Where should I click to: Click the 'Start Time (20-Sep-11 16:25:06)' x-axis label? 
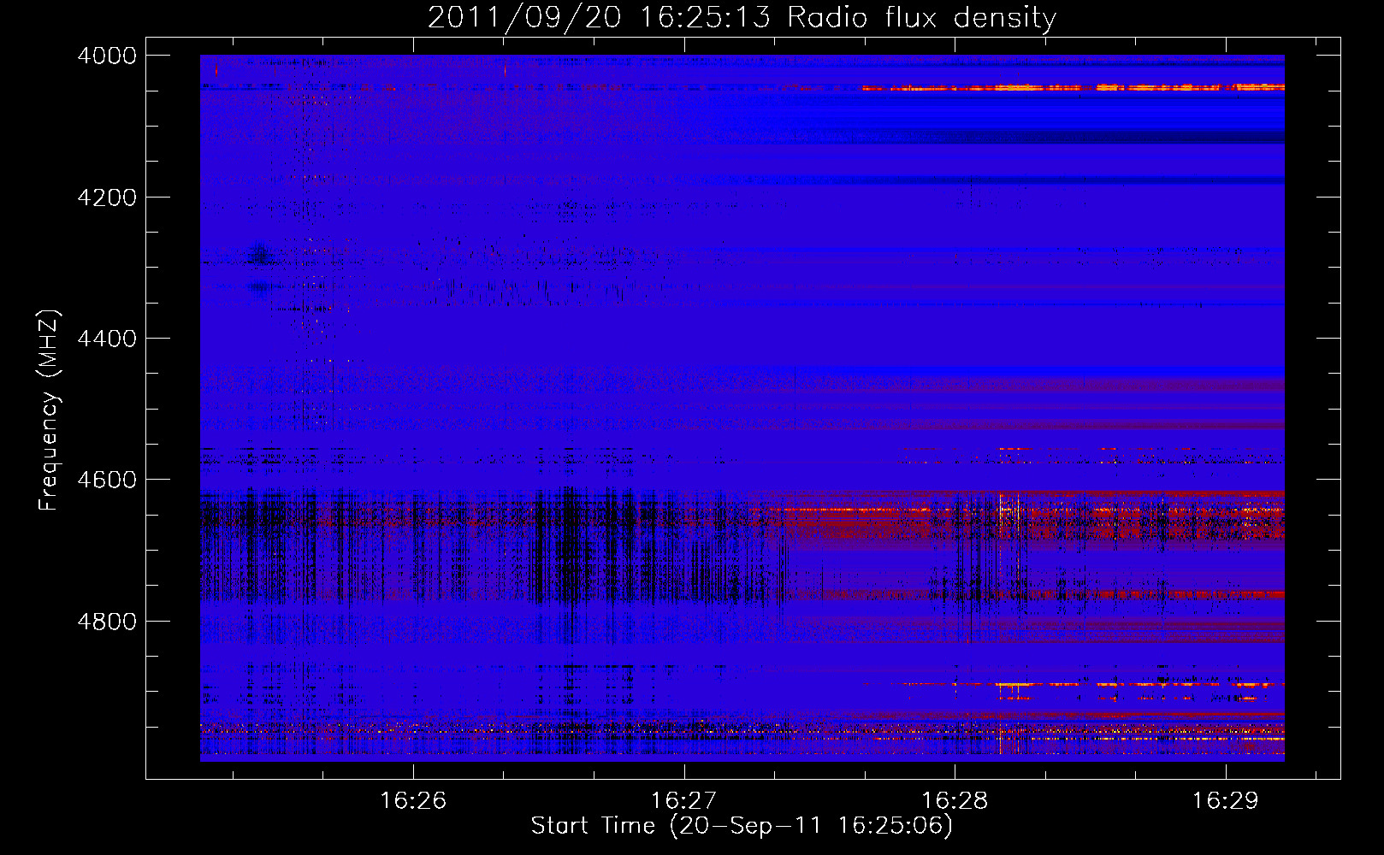[x=742, y=826]
